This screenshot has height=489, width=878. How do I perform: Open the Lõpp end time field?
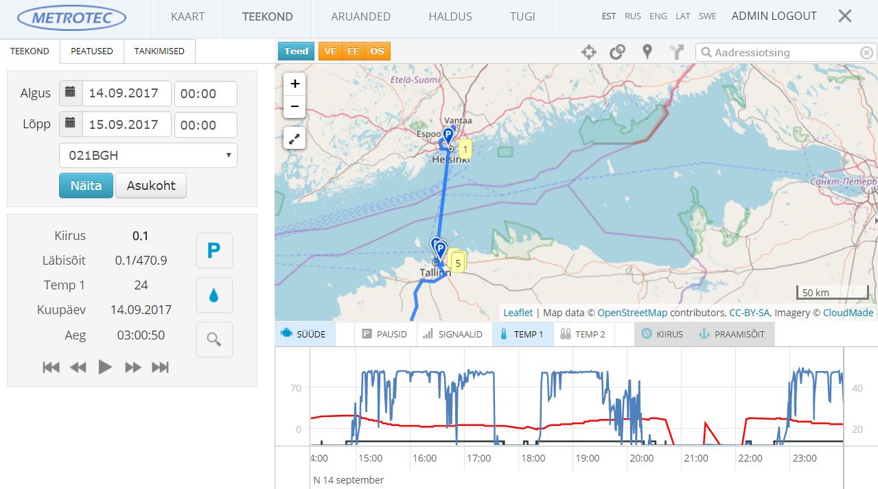coord(205,125)
